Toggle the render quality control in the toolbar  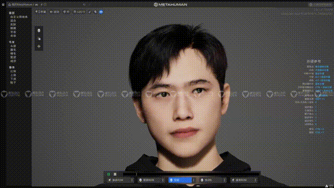66,12
